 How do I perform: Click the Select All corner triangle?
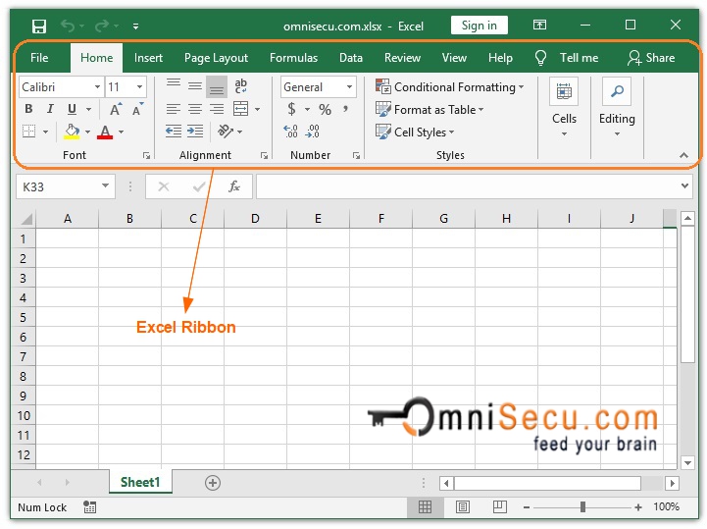[26, 219]
